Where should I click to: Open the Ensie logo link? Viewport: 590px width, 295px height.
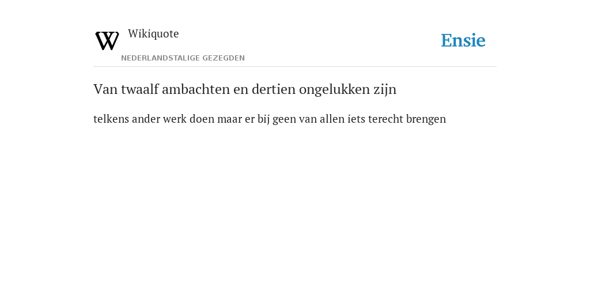tap(463, 40)
